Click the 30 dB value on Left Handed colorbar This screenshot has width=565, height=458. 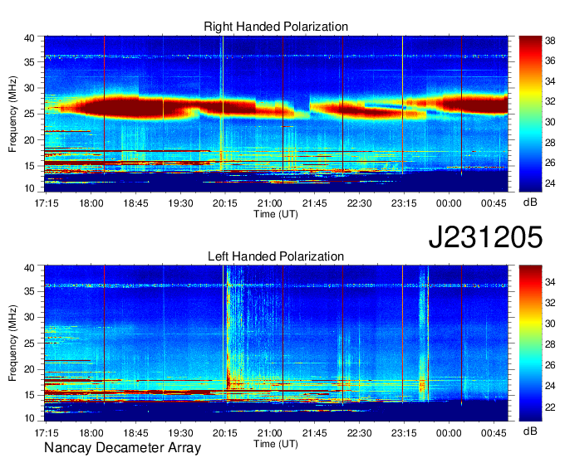tap(550, 324)
